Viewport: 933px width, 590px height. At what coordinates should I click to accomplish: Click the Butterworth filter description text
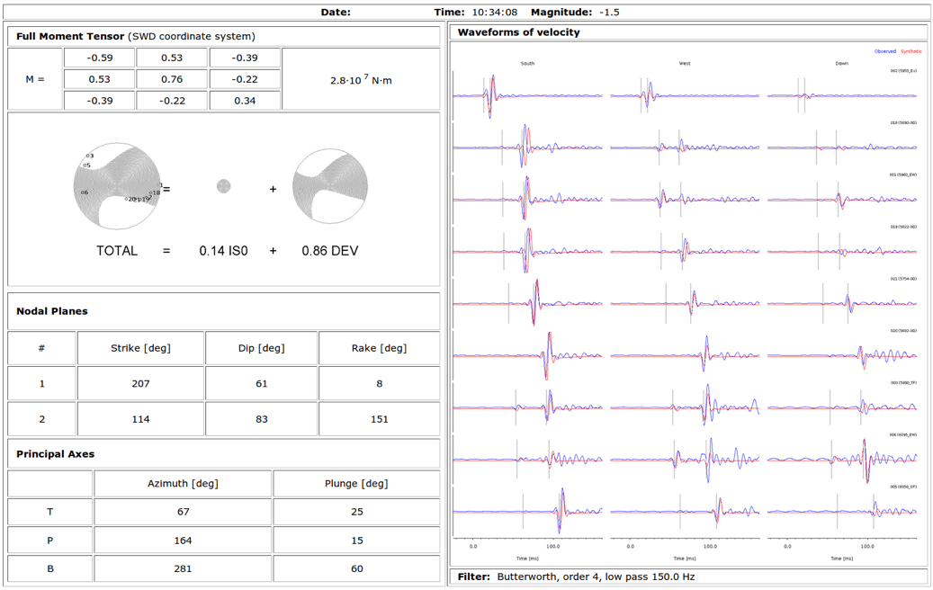pyautogui.click(x=596, y=577)
